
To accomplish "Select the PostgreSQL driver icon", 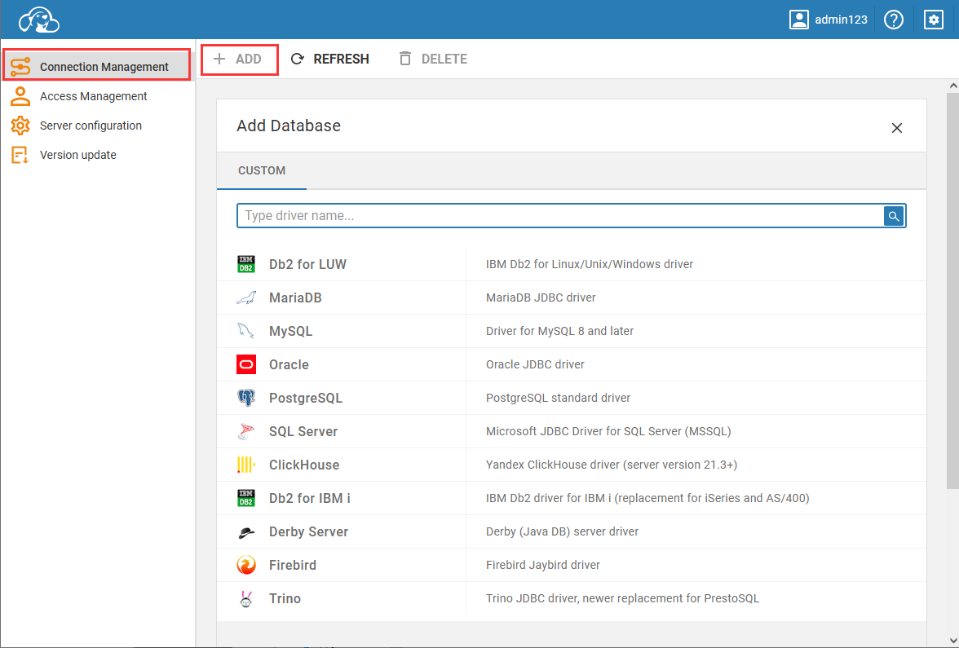I will point(245,398).
